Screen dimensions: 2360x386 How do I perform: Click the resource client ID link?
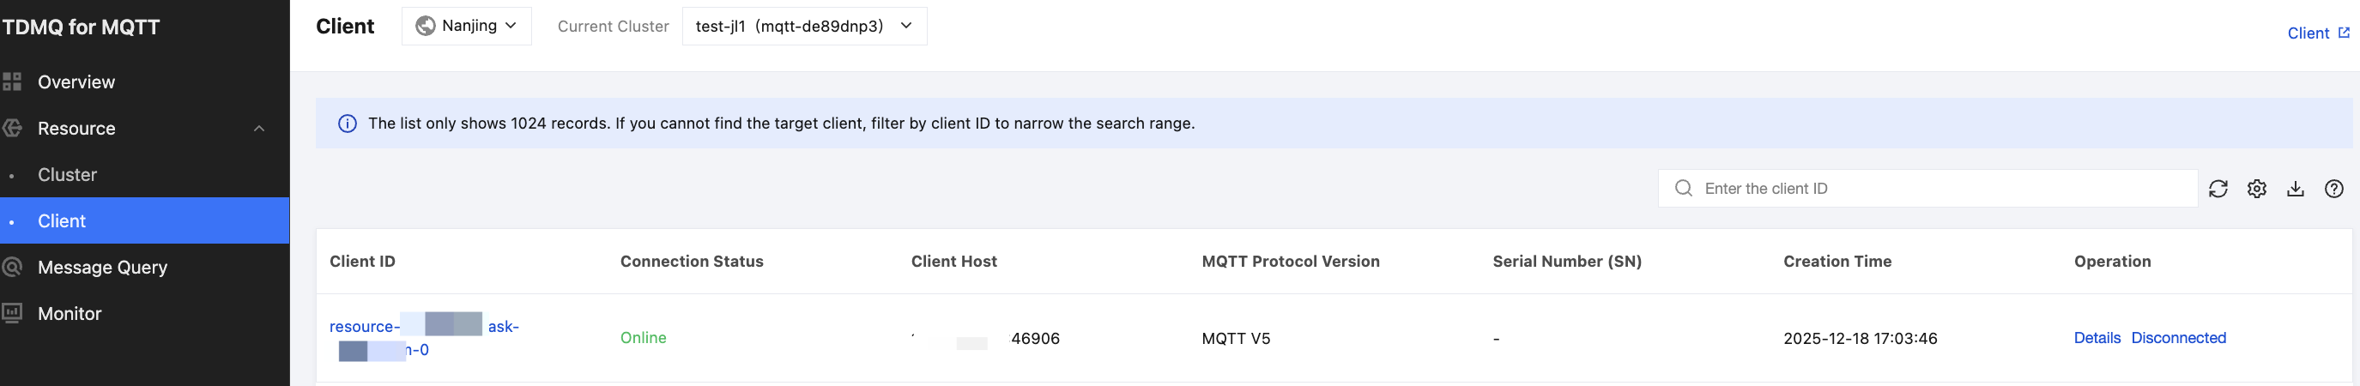(x=364, y=327)
